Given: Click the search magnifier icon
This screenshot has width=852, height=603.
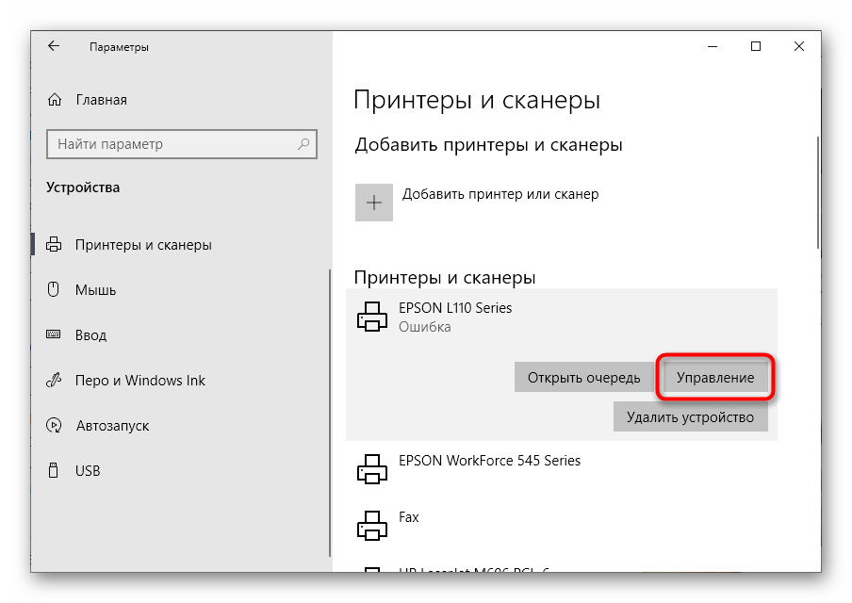Looking at the screenshot, I should point(303,144).
